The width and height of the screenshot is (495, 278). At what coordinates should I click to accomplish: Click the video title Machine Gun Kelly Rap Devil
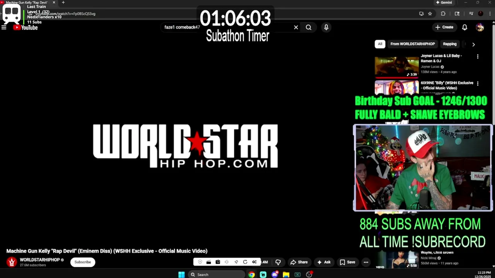(x=107, y=251)
